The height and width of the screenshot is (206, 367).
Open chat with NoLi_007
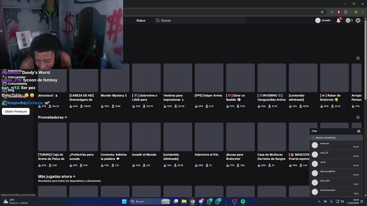pyautogui.click(x=336, y=183)
